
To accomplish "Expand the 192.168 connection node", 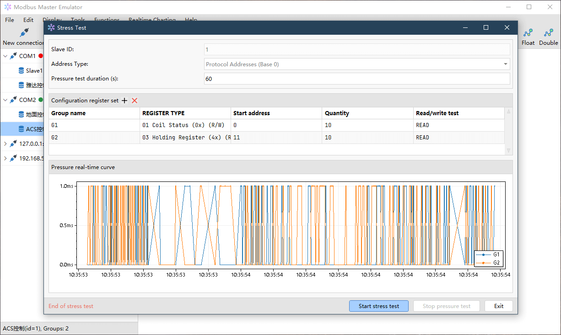I will click(5, 159).
